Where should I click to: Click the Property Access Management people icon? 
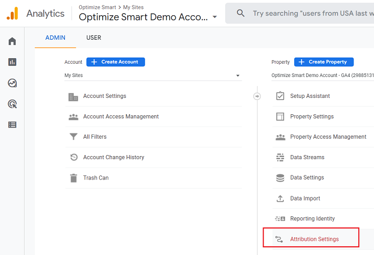click(x=280, y=137)
